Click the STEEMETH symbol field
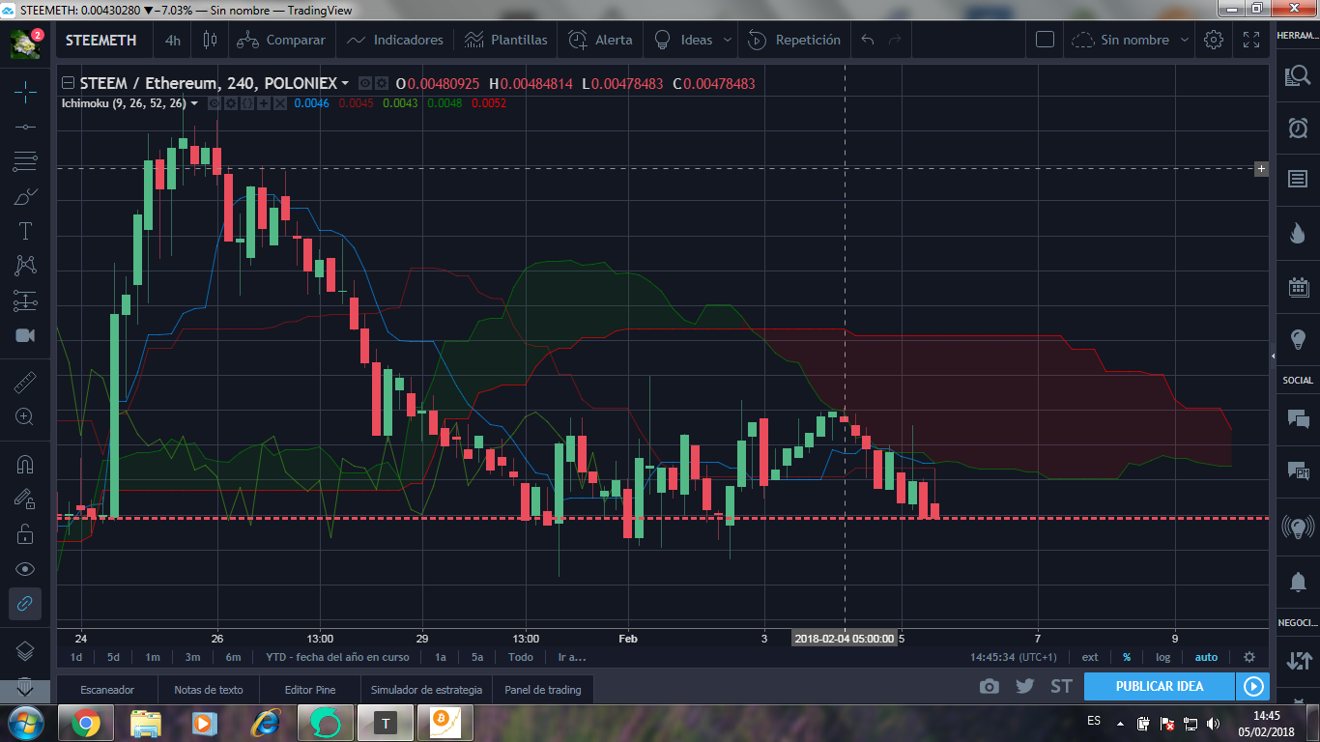This screenshot has width=1320, height=742. coord(101,40)
